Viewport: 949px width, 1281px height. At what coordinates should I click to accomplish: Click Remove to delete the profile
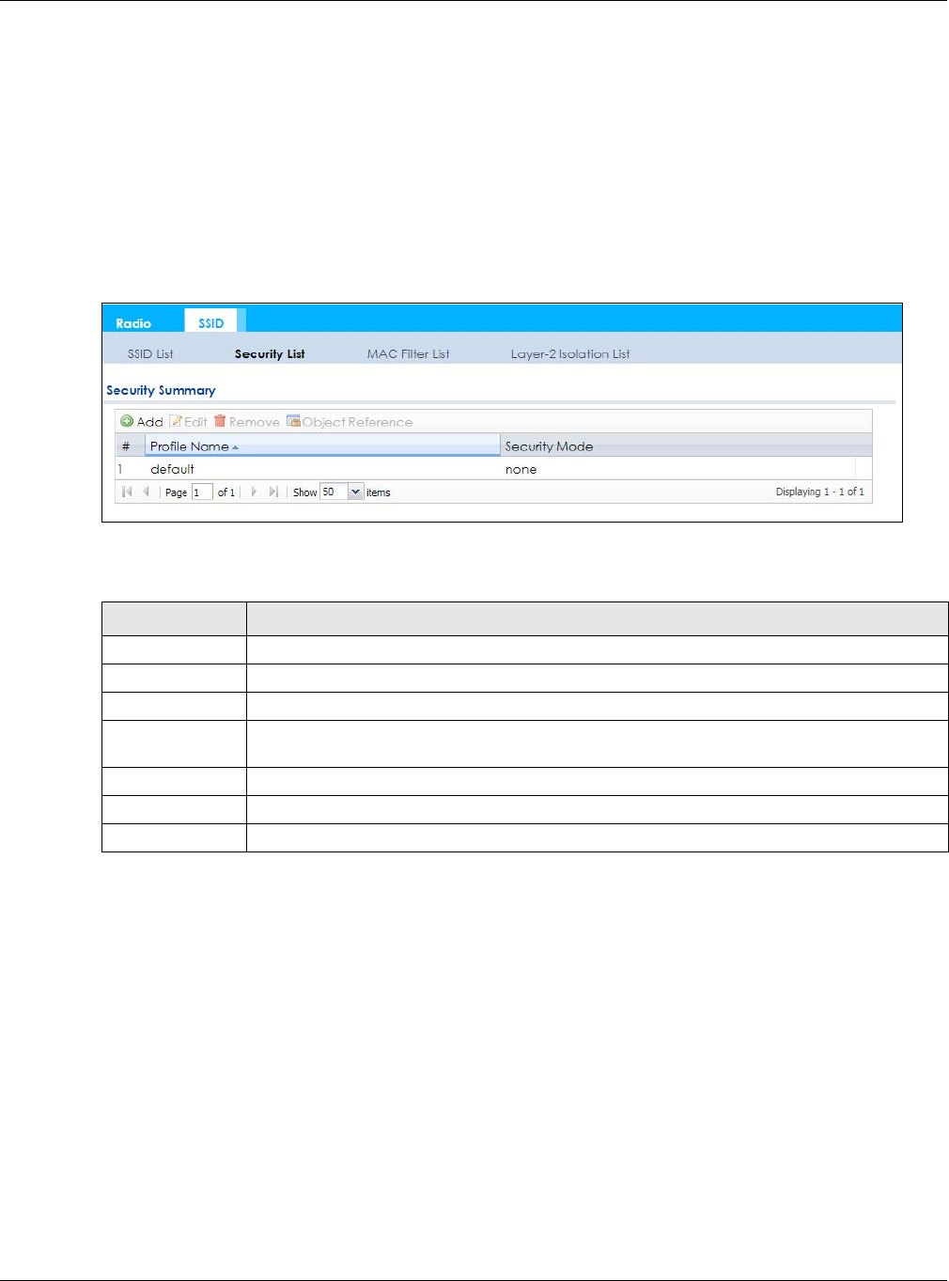pos(247,422)
